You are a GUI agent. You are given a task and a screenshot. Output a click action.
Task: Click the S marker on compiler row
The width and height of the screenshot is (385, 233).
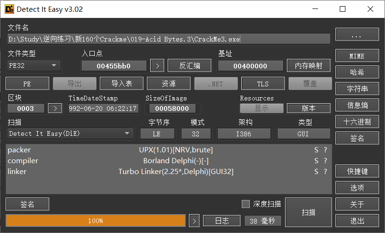click(316, 161)
